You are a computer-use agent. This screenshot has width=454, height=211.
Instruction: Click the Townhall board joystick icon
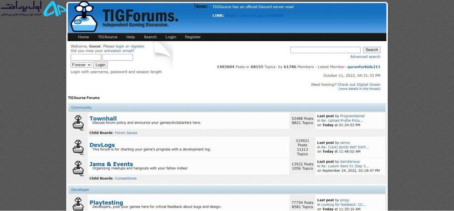coord(78,123)
